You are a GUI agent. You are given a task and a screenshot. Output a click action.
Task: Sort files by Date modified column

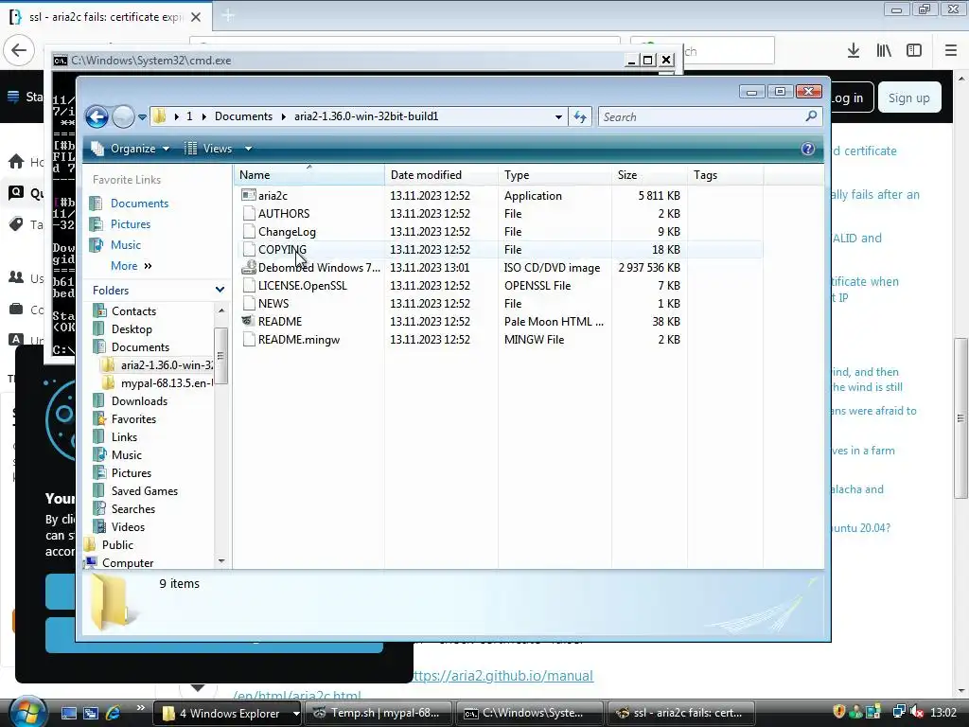click(x=441, y=175)
